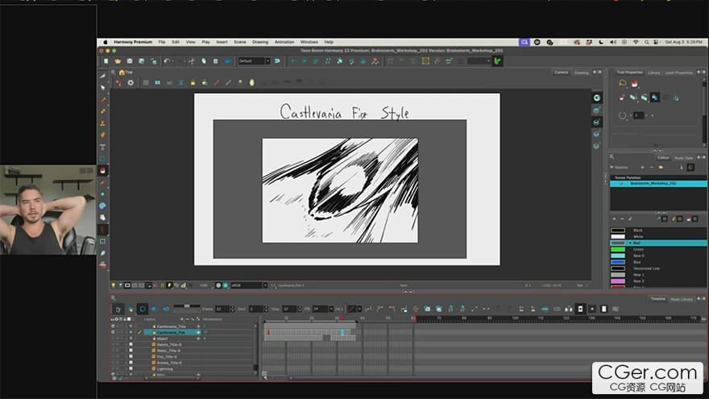Click the arrow Select tool in left toolbar
Image resolution: width=709 pixels, height=399 pixels.
pos(102,87)
